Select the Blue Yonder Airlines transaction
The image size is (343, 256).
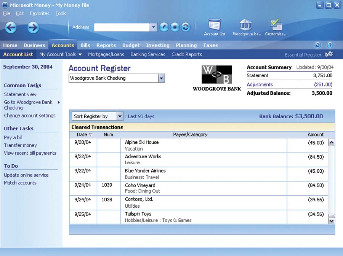(x=199, y=174)
